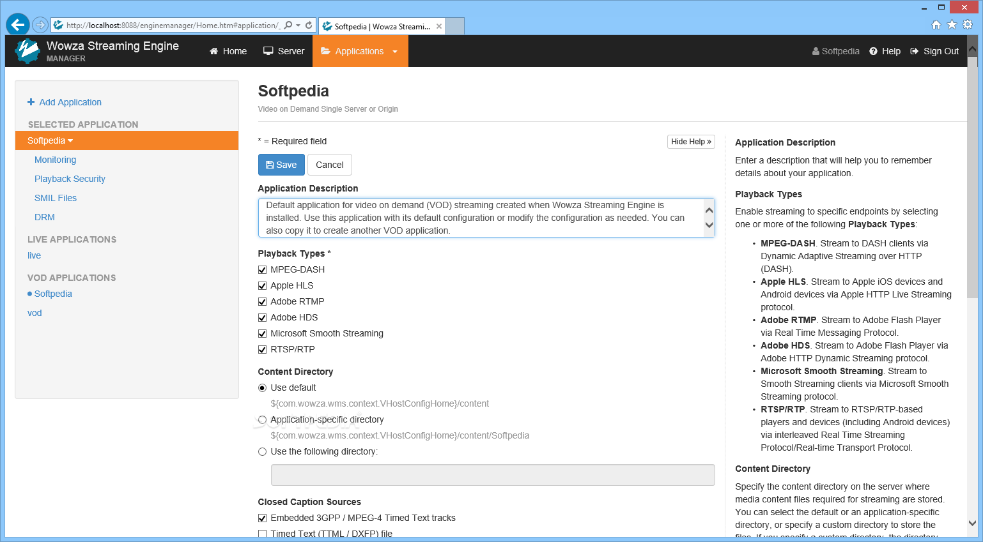Click the user icon next to Softpedia
983x542 pixels.
click(x=816, y=51)
